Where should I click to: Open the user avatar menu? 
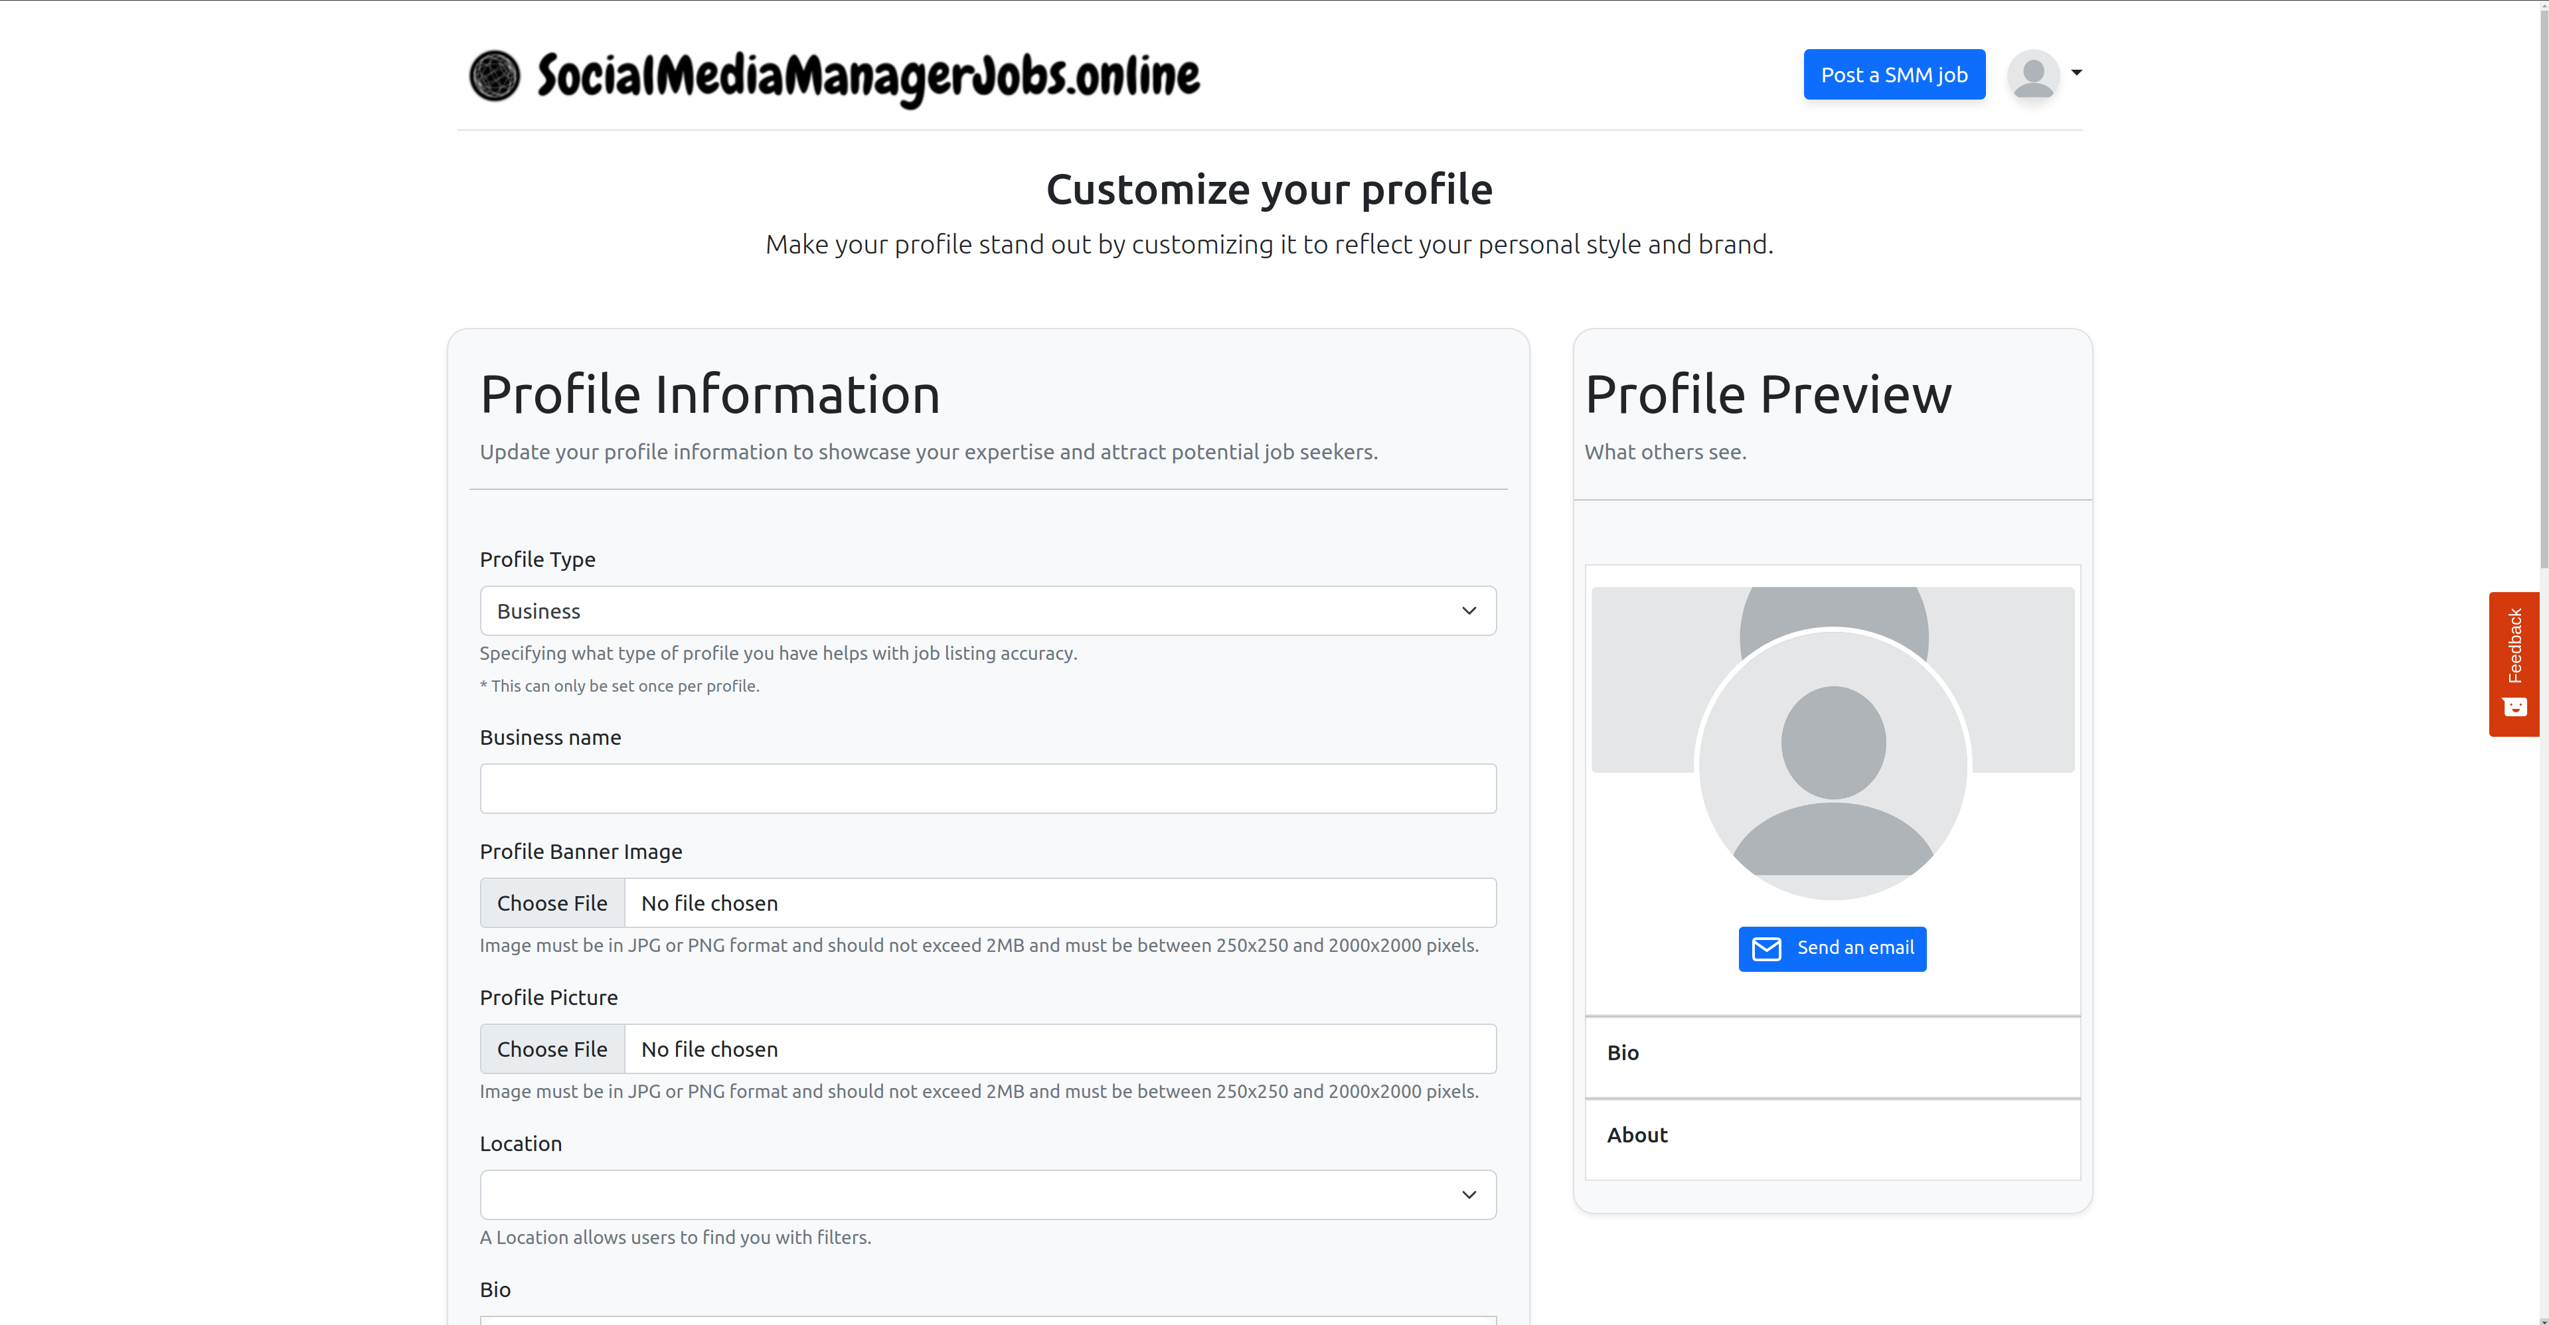pos(2034,75)
